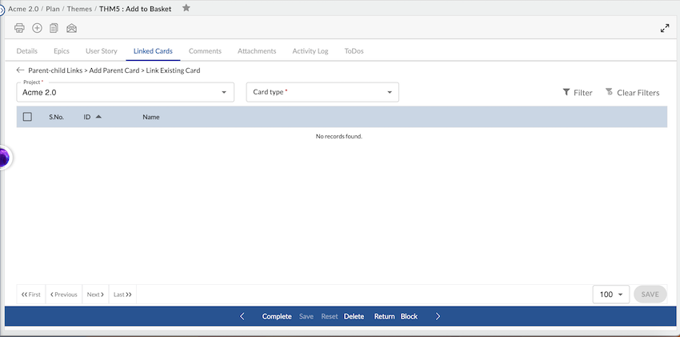Switch to the Comments tab
Viewport: 680px width, 337px height.
205,50
